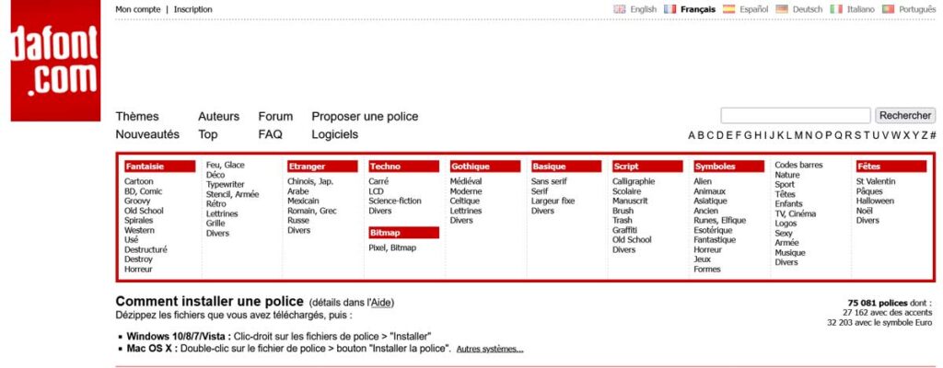Image resolution: width=943 pixels, height=368 pixels.
Task: Select Destructuré subcategory
Action: pyautogui.click(x=146, y=249)
